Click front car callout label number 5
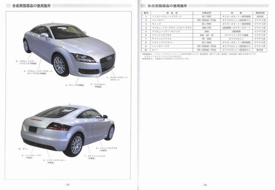Viewport: 275px width, 190px height. tap(26, 62)
